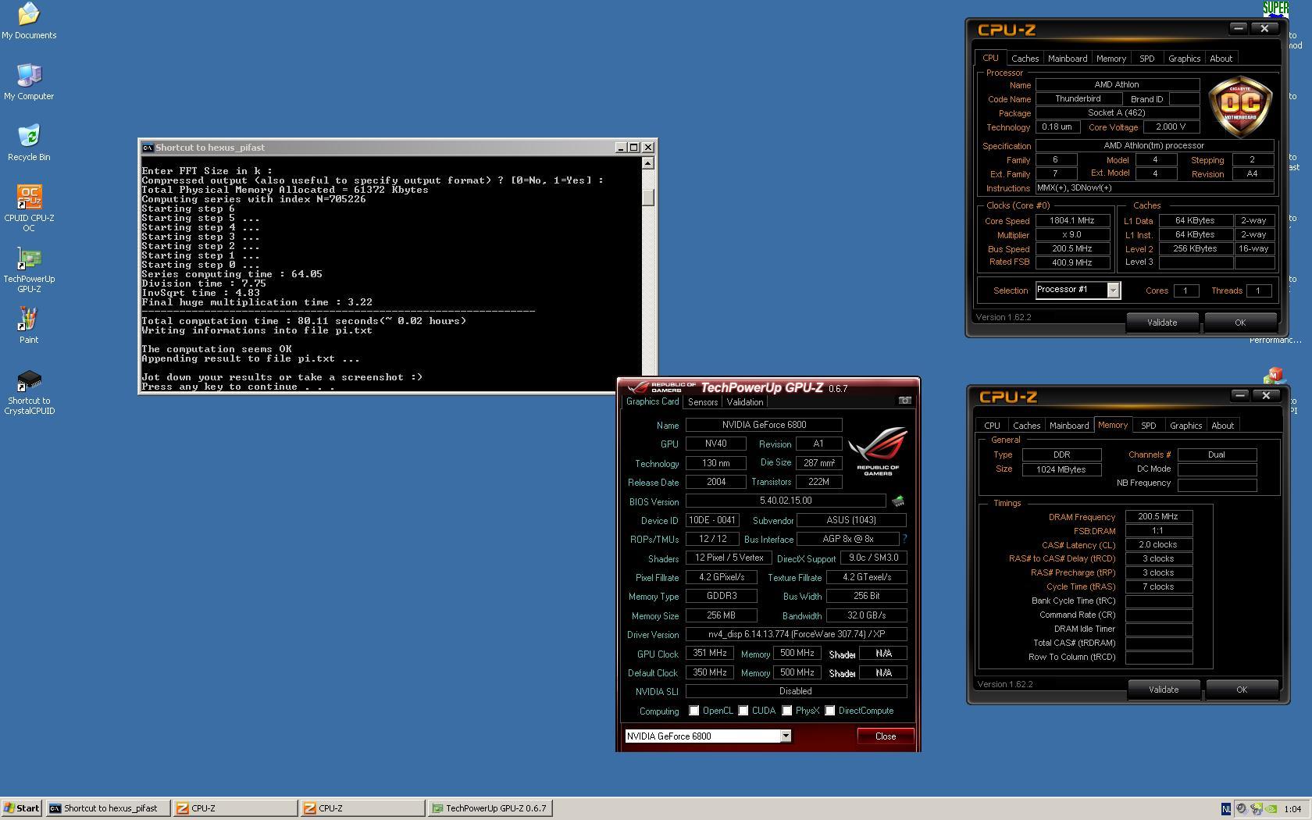This screenshot has width=1312, height=820.
Task: Switch to first CPU-Z taskbar button
Action: 235,808
